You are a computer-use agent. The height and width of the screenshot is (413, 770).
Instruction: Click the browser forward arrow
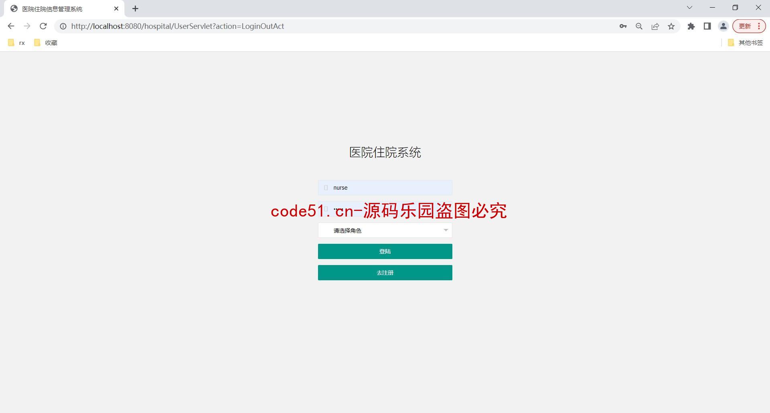[27, 26]
